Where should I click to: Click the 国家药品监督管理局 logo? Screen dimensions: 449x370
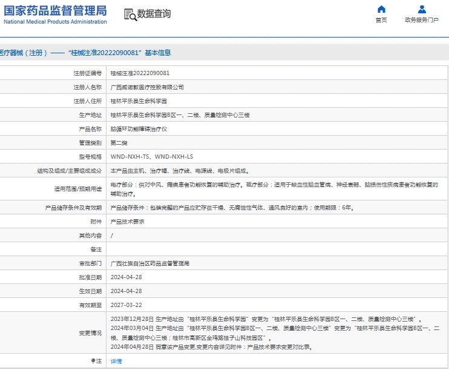coord(55,15)
